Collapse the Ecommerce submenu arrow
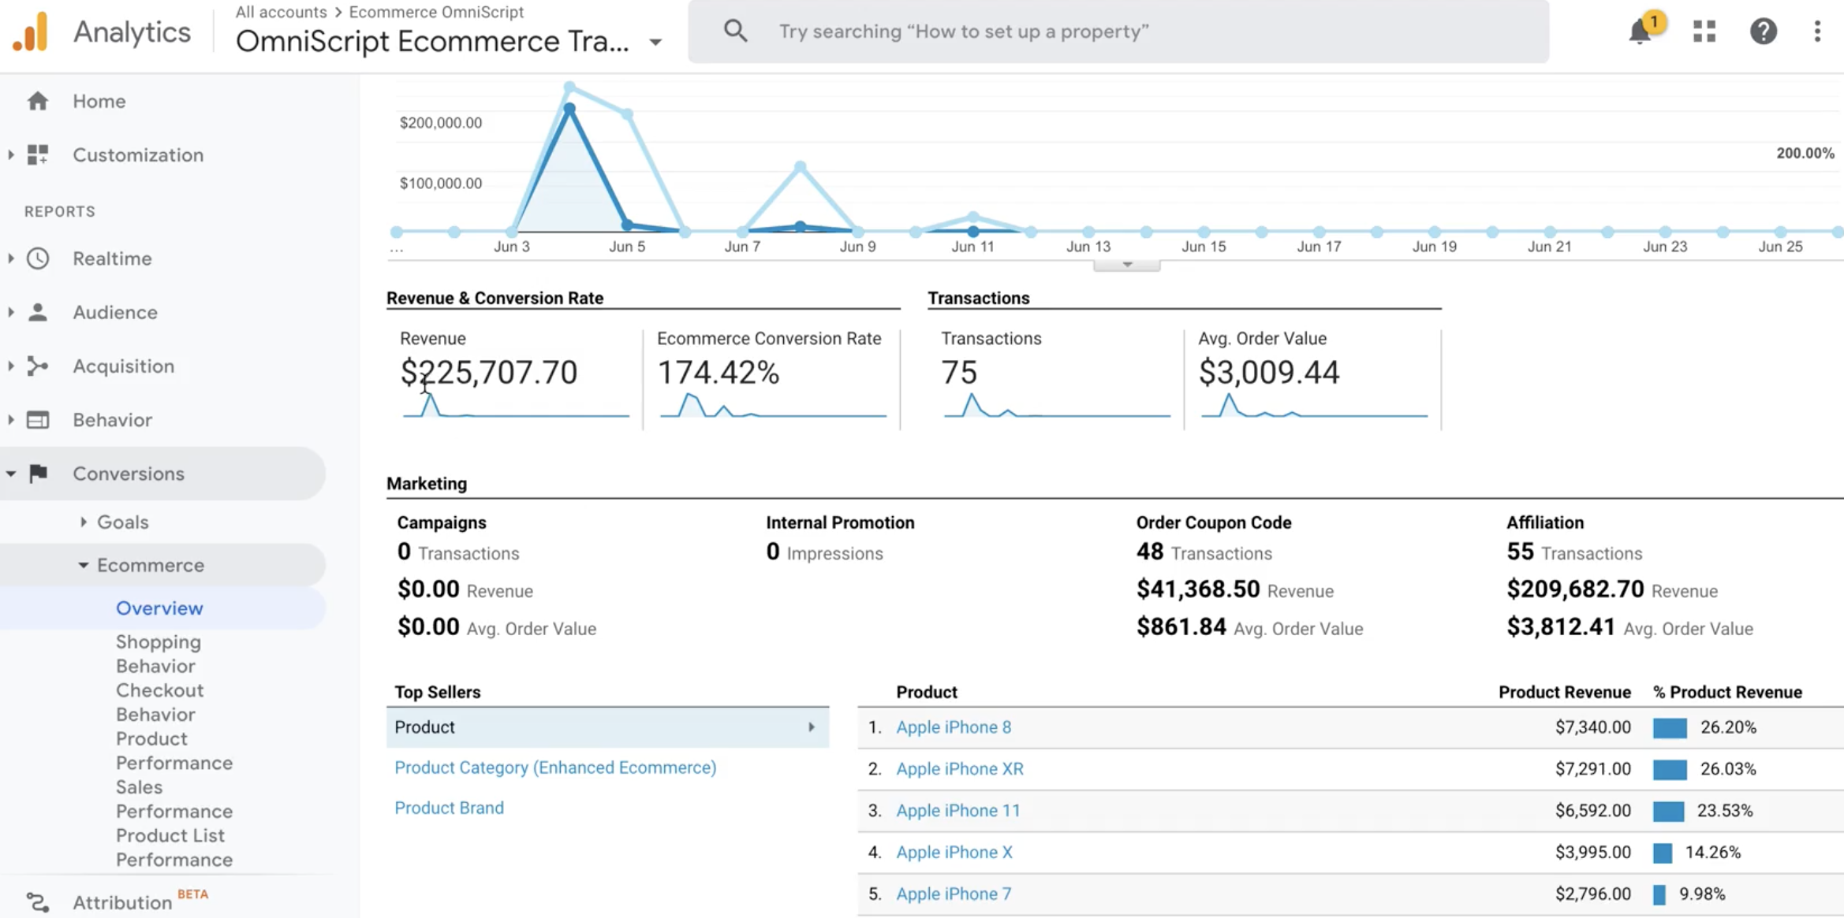Screen dimensions: 1844x918 coord(83,565)
